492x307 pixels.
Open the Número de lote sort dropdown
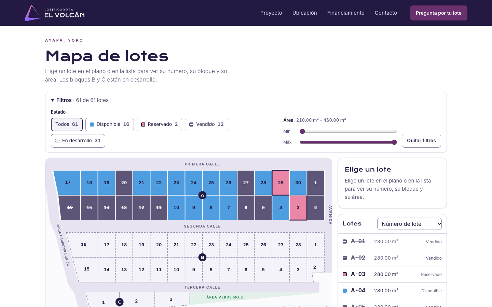pyautogui.click(x=409, y=224)
